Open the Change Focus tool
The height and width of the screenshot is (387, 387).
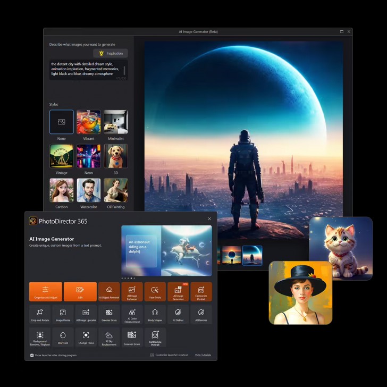click(x=86, y=337)
